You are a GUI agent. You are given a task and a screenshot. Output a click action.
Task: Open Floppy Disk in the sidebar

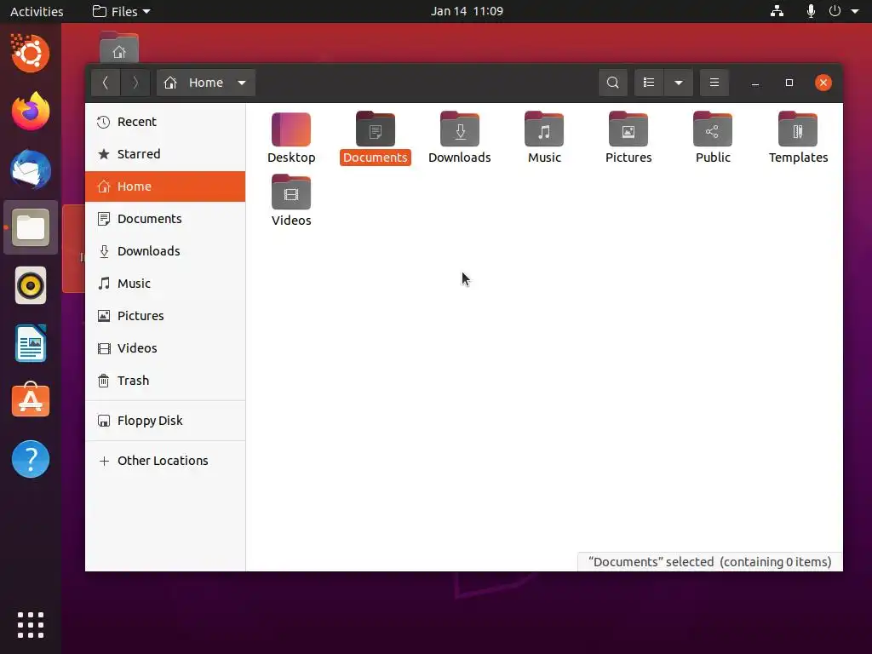pyautogui.click(x=165, y=421)
